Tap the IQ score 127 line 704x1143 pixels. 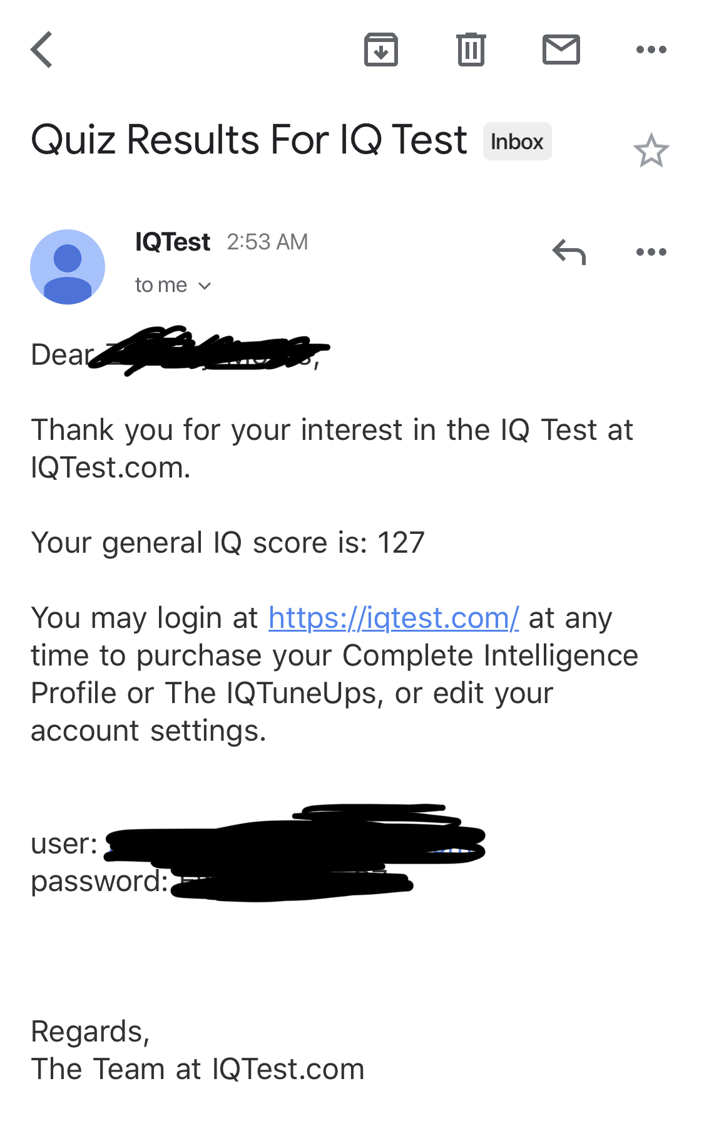(228, 543)
